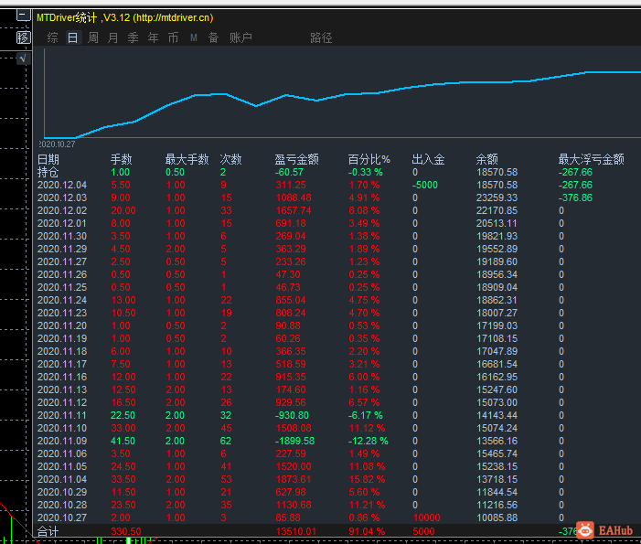Select the 合计 totals row label

[48, 531]
